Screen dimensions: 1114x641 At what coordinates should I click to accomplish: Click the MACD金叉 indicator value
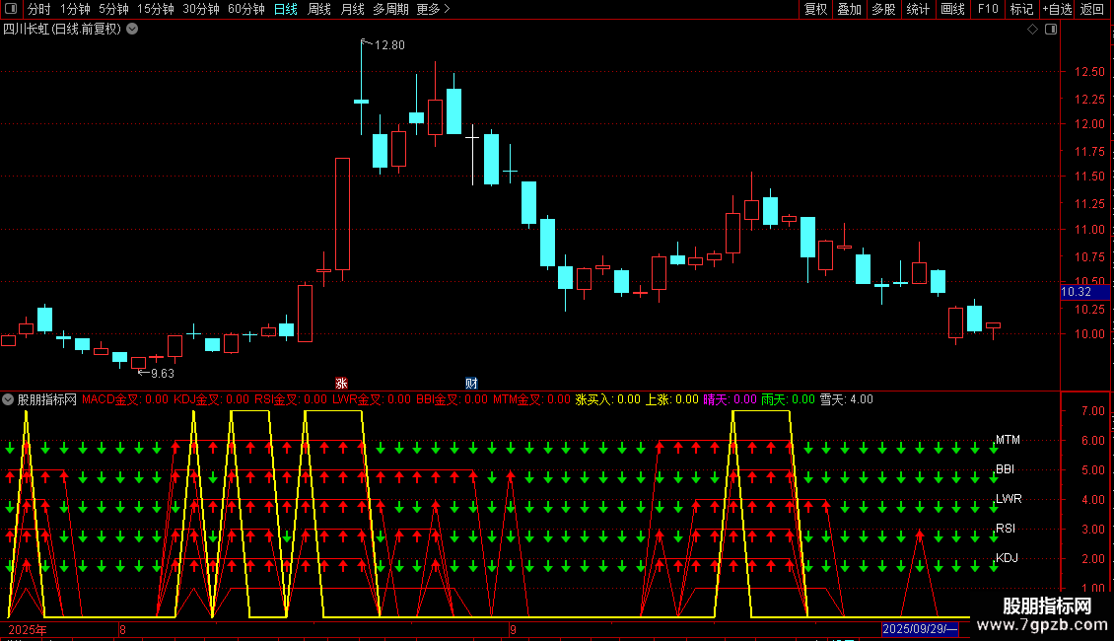(x=125, y=399)
